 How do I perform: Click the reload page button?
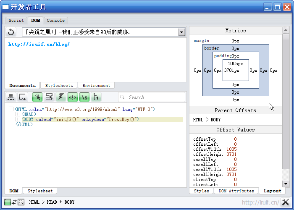click(x=11, y=32)
